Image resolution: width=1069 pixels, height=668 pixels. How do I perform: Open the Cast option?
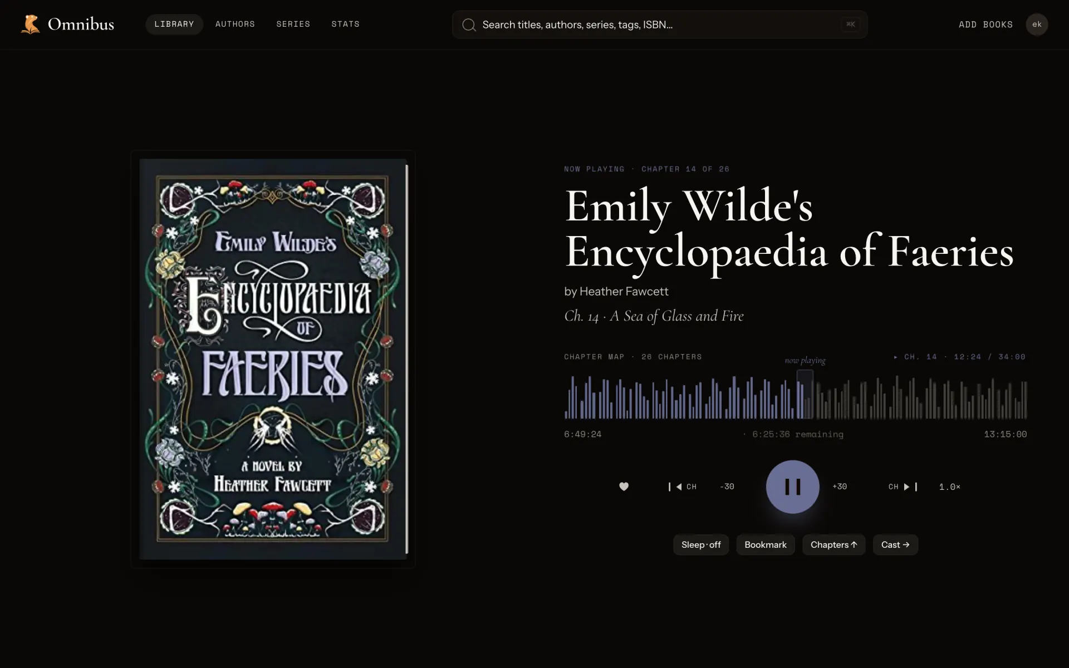click(x=895, y=545)
